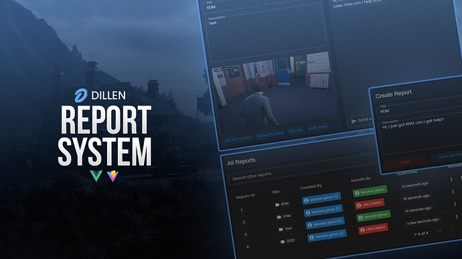Click '22 seconds ago' timestamp

point(415,184)
